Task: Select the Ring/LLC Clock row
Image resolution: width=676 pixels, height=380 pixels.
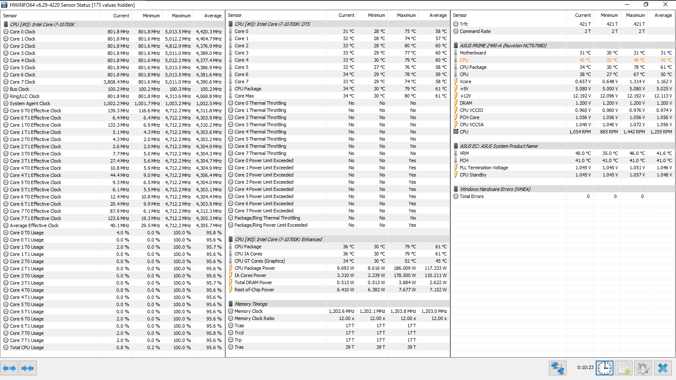Action: tap(112, 96)
